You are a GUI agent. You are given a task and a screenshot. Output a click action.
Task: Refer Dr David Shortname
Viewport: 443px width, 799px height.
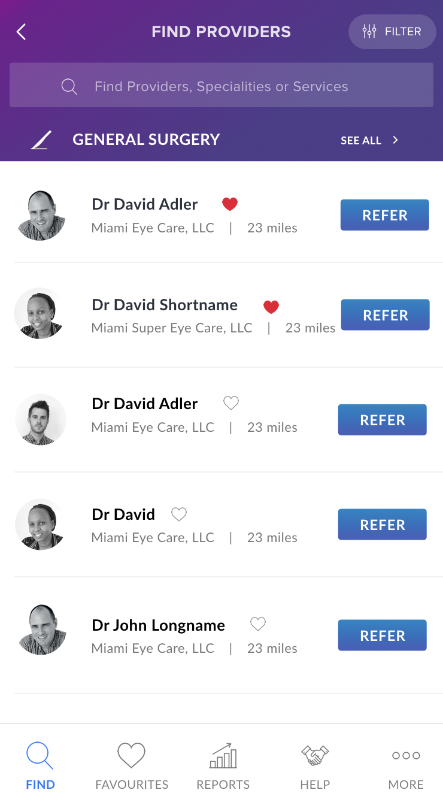pos(386,315)
